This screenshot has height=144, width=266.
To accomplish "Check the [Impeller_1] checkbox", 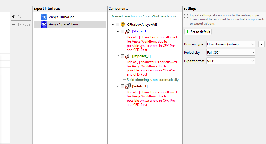I will click(x=122, y=56).
